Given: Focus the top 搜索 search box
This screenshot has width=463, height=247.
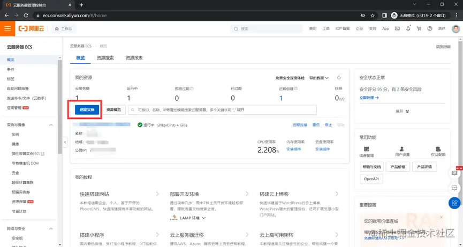Looking at the screenshot, I should coord(267,29).
